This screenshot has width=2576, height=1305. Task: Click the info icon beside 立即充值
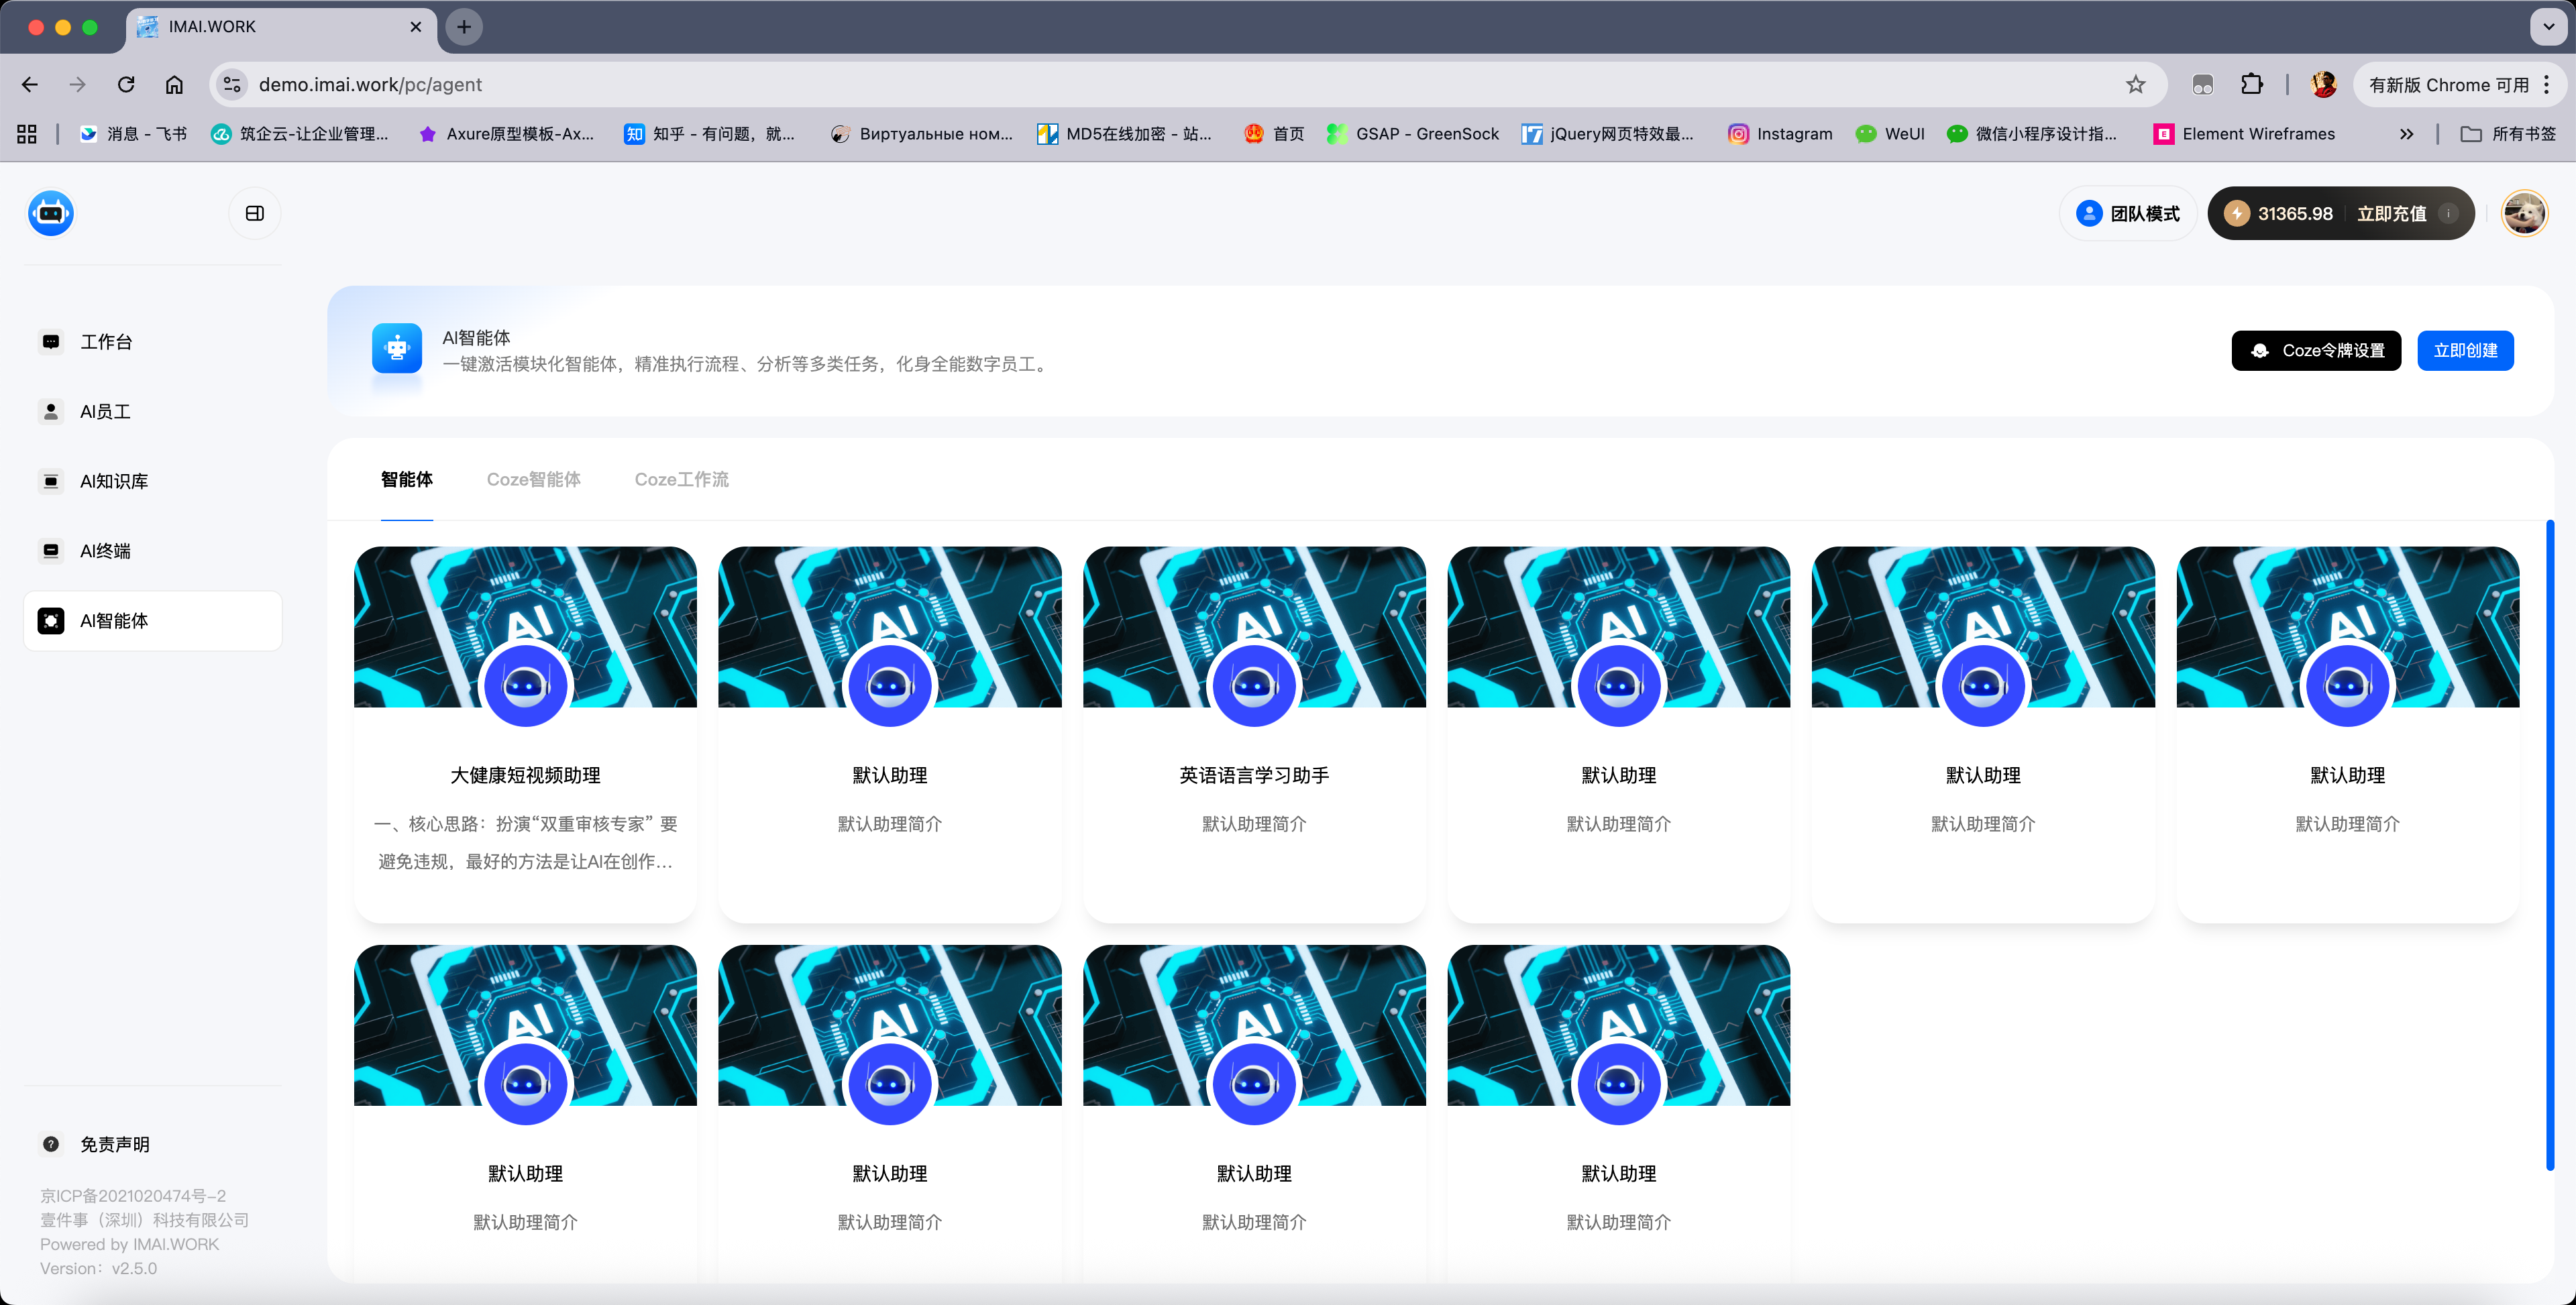2448,213
